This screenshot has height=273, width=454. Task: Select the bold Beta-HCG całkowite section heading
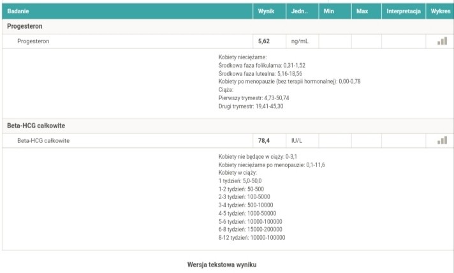pos(36,125)
